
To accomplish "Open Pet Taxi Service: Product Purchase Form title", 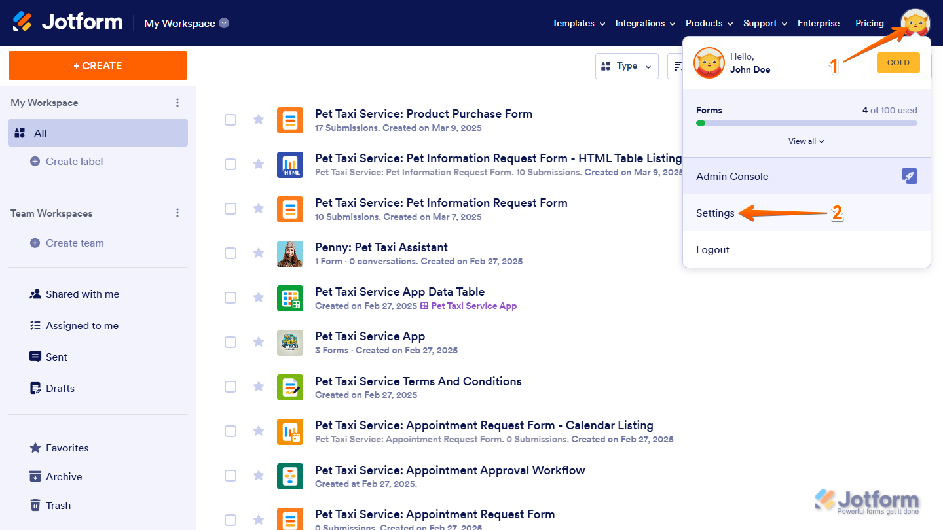I will tap(424, 114).
